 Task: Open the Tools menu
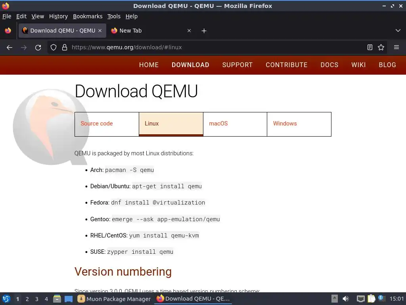(114, 16)
